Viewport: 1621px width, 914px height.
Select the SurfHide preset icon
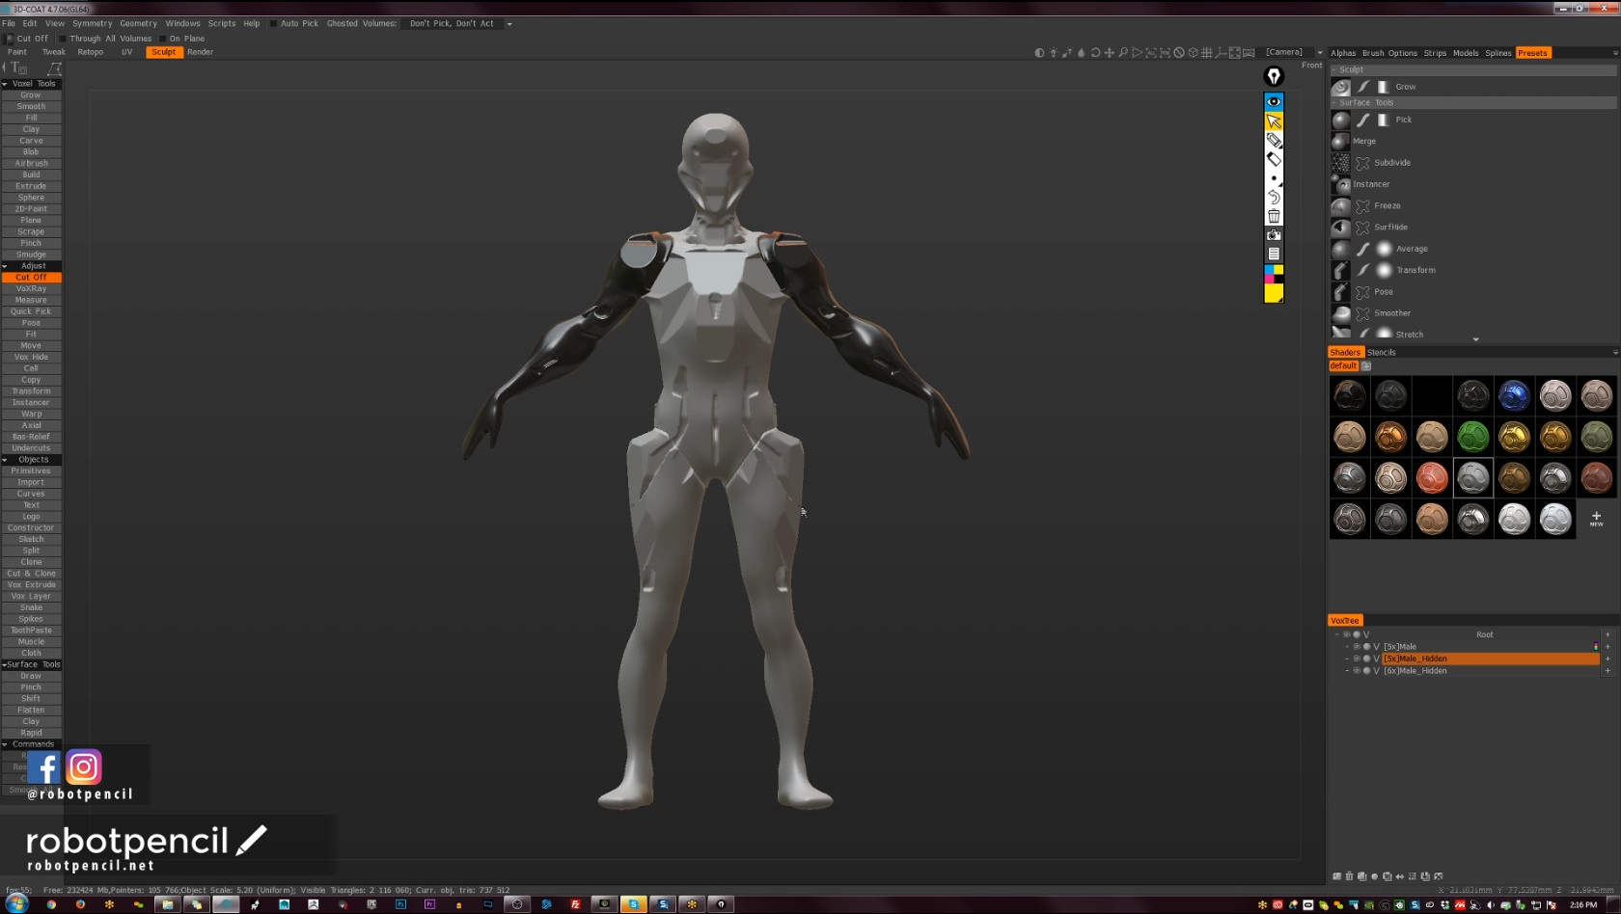1341,228
